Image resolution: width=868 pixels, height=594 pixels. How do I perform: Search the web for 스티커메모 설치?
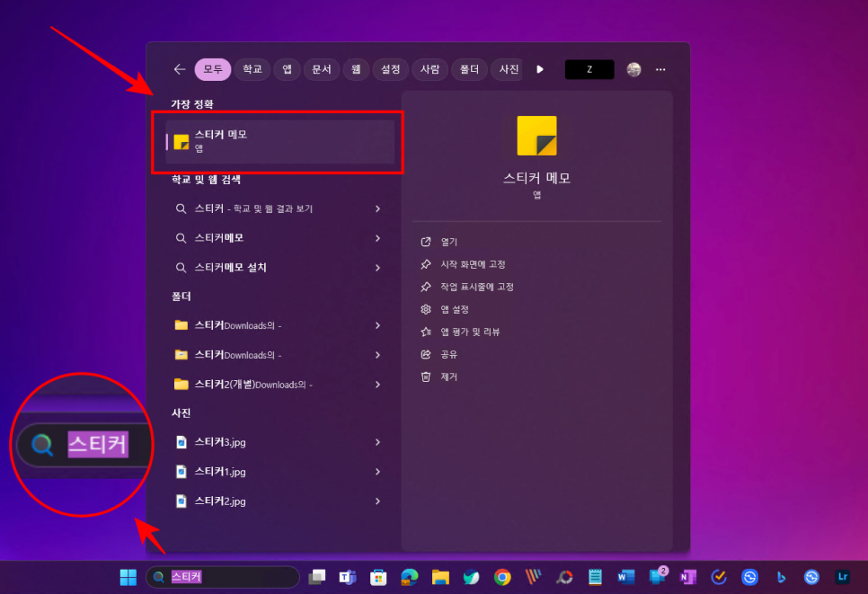[x=279, y=268]
